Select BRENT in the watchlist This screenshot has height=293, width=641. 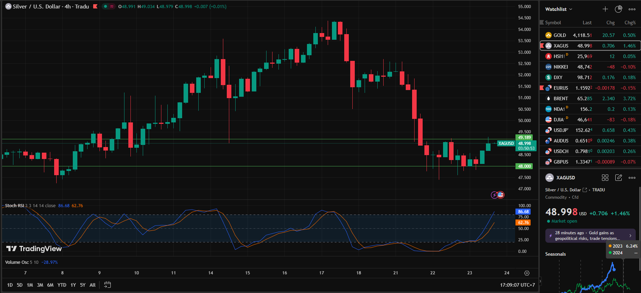(x=560, y=98)
